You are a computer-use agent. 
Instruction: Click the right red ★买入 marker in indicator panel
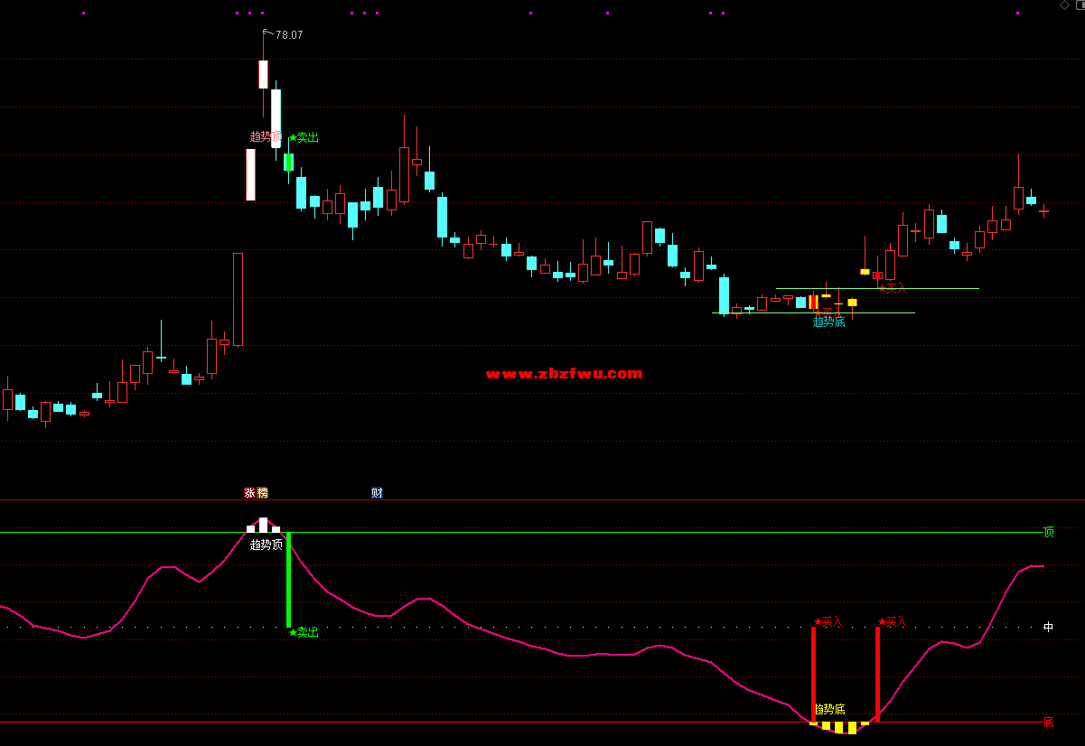tap(893, 621)
